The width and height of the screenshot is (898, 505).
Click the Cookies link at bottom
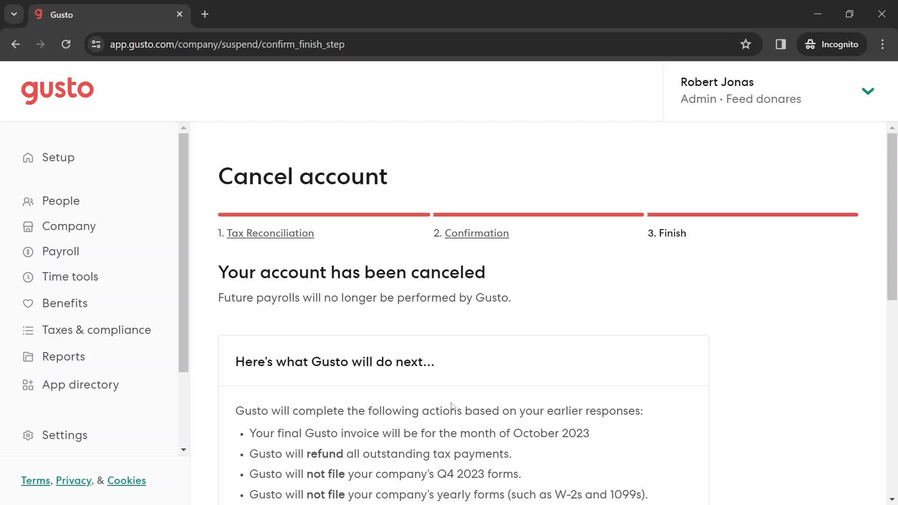126,480
